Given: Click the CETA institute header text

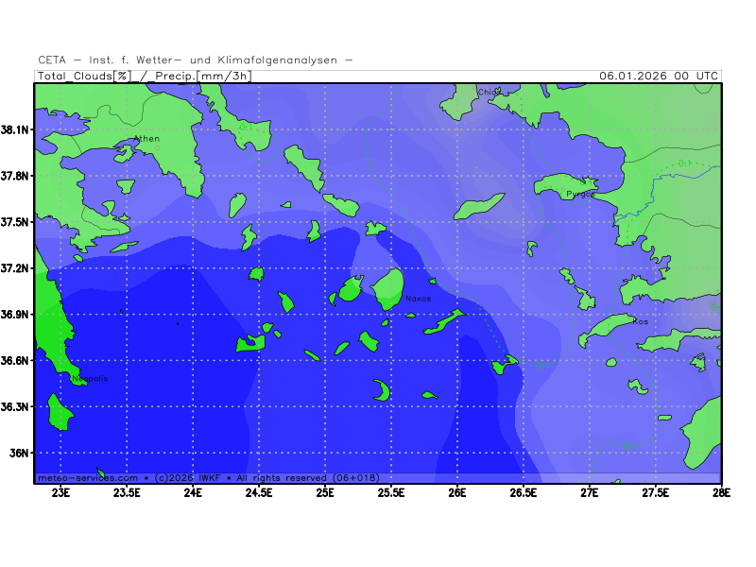Looking at the screenshot, I should click(x=196, y=60).
